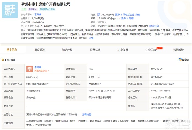
Task: Open 关联7家企业 link
Action: click(41, 71)
